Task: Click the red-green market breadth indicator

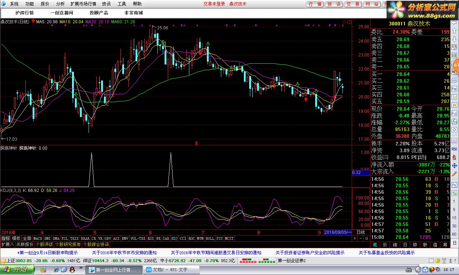Action: [257, 261]
